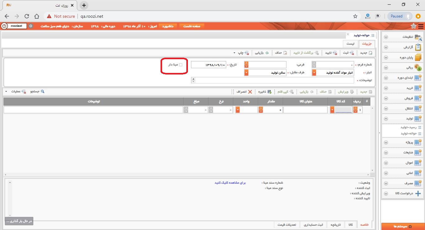Click the ثبت (register) toolbar button

pyautogui.click(x=348, y=53)
